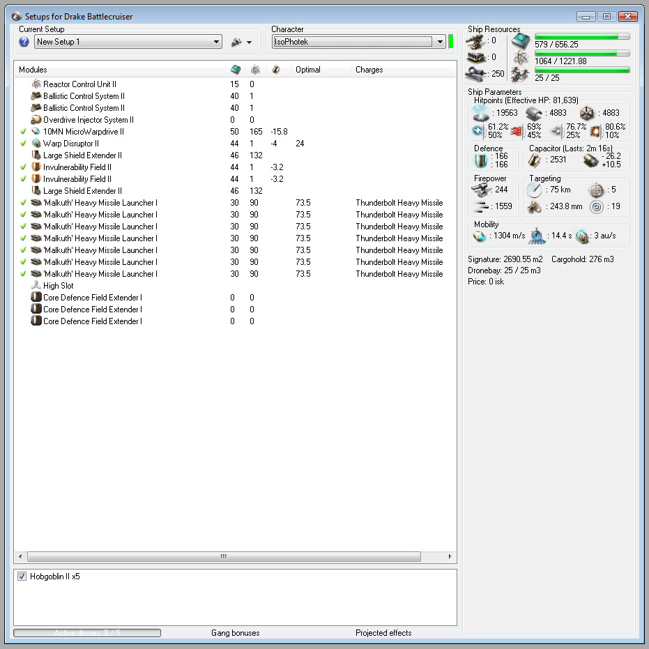Click the Modules column header
This screenshot has width=649, height=649.
point(120,70)
